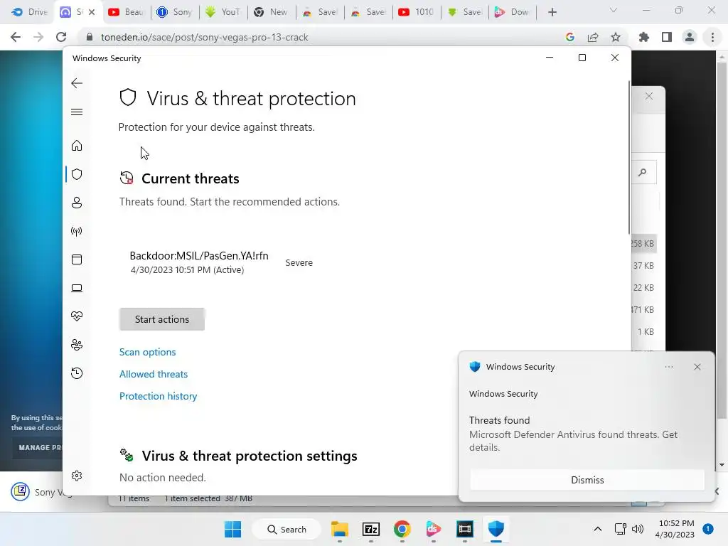Switch to the Sony tab
Viewport: 728px width, 546px height.
(175, 12)
